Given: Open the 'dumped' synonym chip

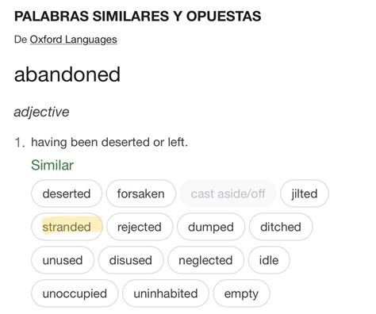Looking at the screenshot, I should click(x=211, y=227).
